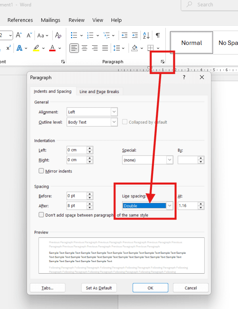
Task: Click the Spacing Before field
Action: pyautogui.click(x=77, y=196)
